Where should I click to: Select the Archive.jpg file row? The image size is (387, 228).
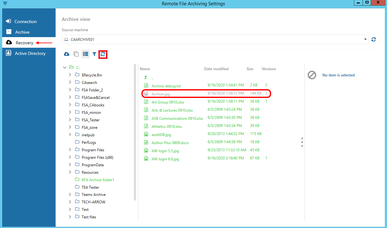161,94
